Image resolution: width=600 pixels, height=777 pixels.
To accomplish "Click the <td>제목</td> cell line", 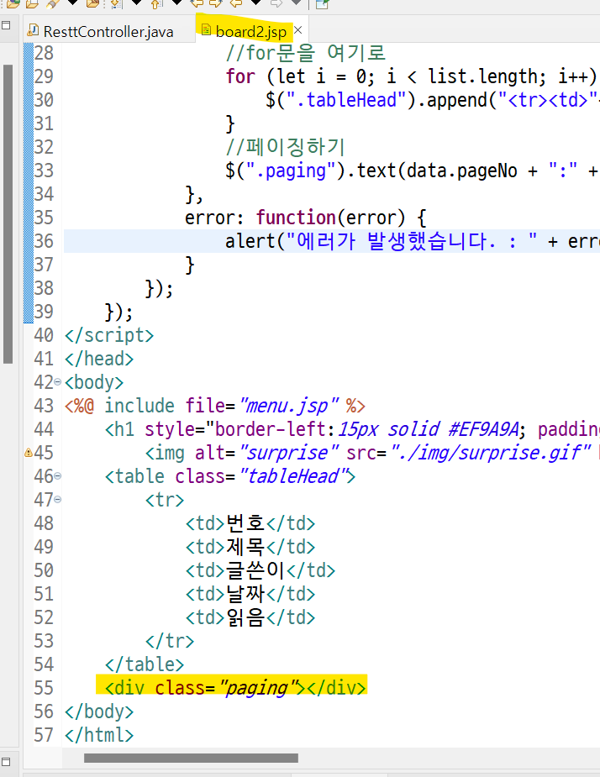I will [x=250, y=547].
